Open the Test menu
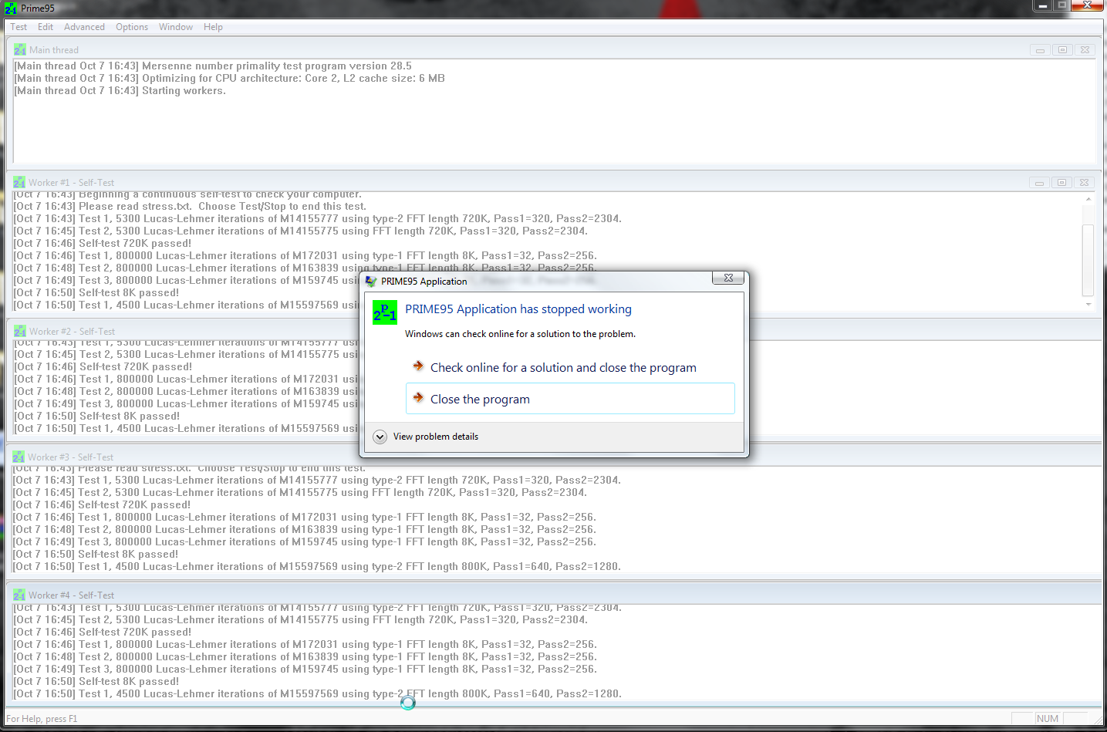1107x732 pixels. click(x=19, y=27)
